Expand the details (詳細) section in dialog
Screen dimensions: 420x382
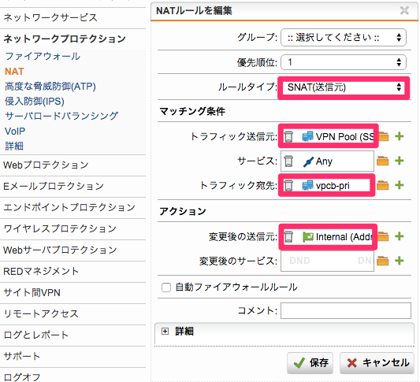(165, 332)
